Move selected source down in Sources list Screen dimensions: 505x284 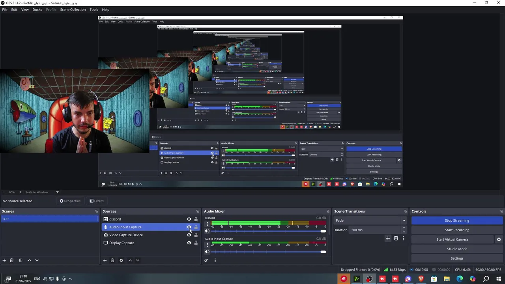[137, 260]
